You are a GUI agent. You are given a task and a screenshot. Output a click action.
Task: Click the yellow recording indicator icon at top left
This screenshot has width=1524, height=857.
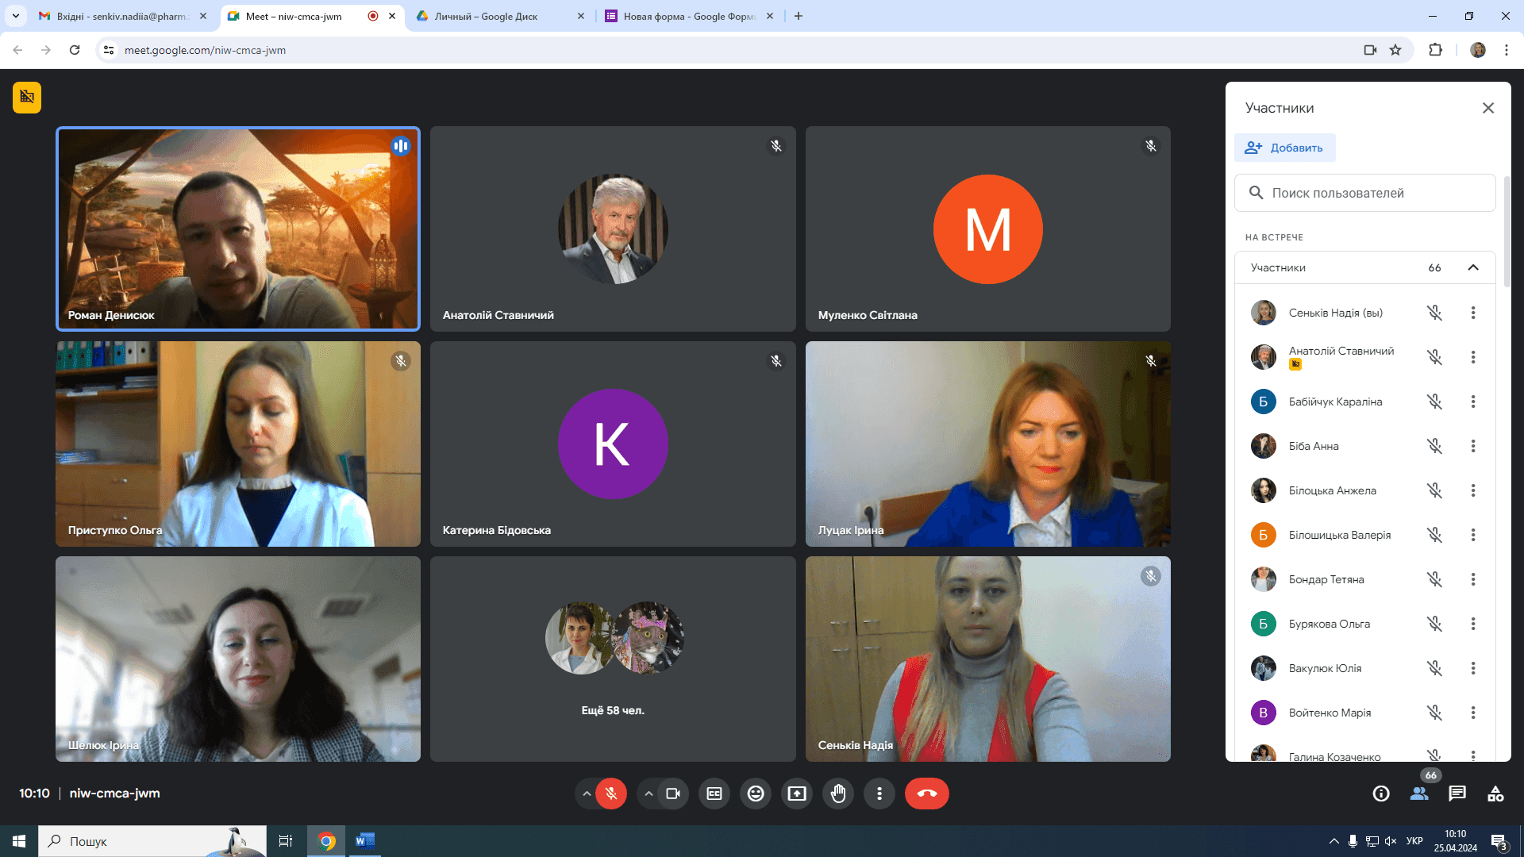pos(27,98)
